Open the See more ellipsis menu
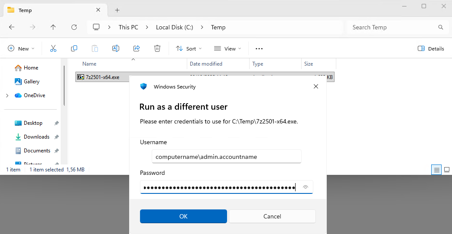Viewport: 452px width, 234px height. click(259, 49)
